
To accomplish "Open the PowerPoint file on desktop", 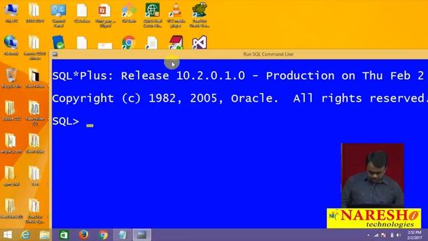I will click(x=105, y=15).
